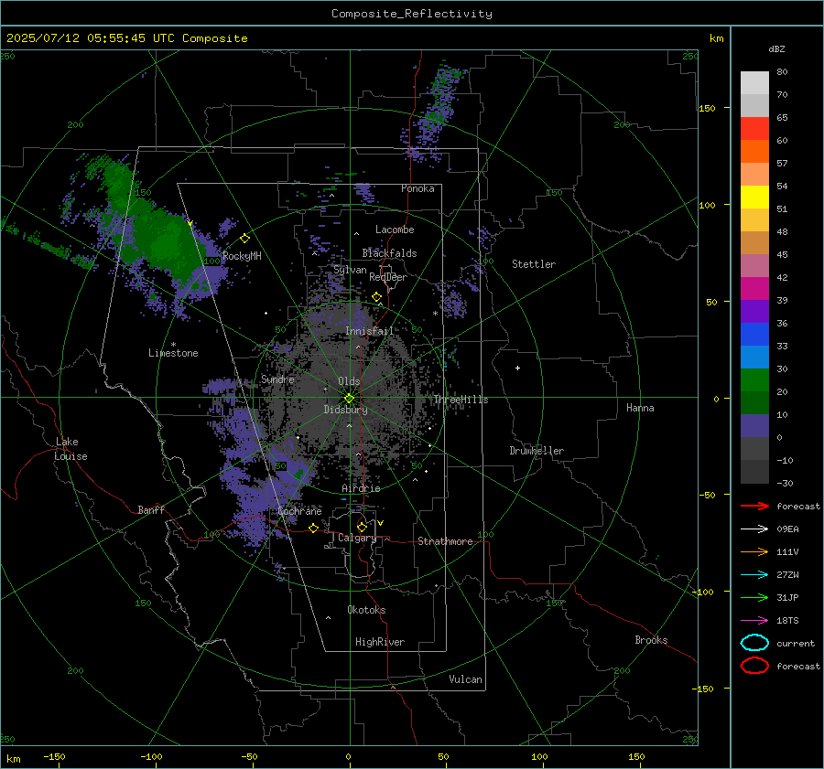The height and width of the screenshot is (769, 824).
Task: Click the Strathmore label
Action: pyautogui.click(x=445, y=541)
